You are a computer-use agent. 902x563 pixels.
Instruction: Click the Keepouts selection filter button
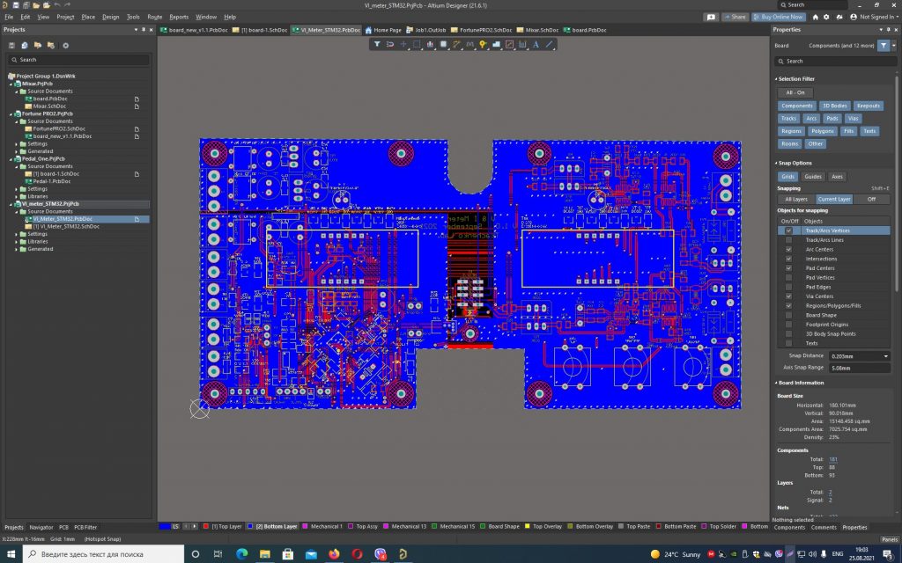(x=868, y=106)
